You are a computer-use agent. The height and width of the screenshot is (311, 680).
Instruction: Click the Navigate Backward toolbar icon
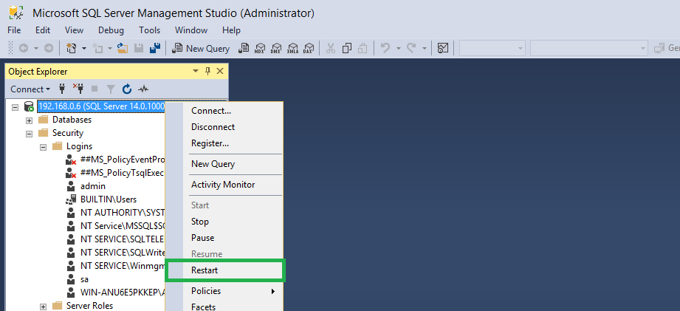(x=24, y=49)
